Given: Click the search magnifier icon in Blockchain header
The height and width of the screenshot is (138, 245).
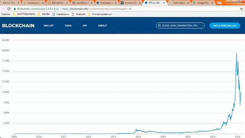Looking at the screenshot, I should pos(159,26).
